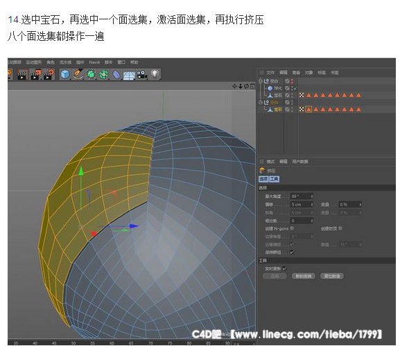Toggle the 保持群组 checkbox

[292, 252]
